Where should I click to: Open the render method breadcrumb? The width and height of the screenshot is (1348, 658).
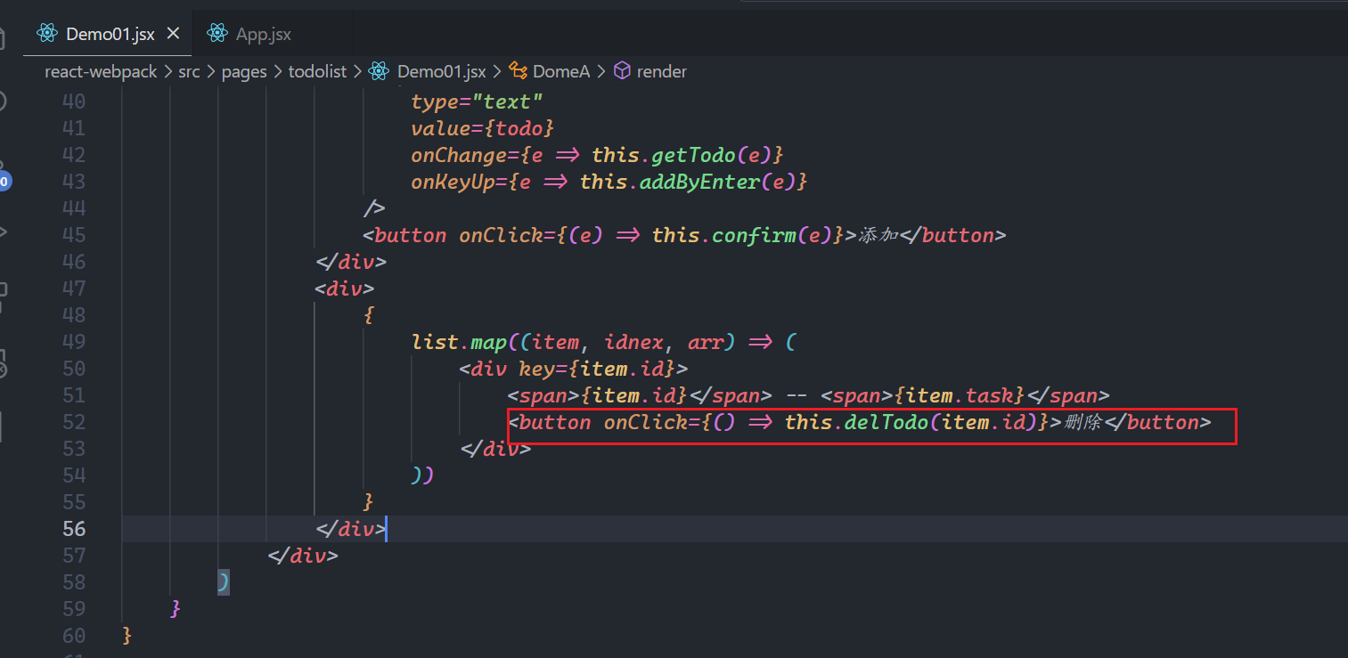coord(662,71)
